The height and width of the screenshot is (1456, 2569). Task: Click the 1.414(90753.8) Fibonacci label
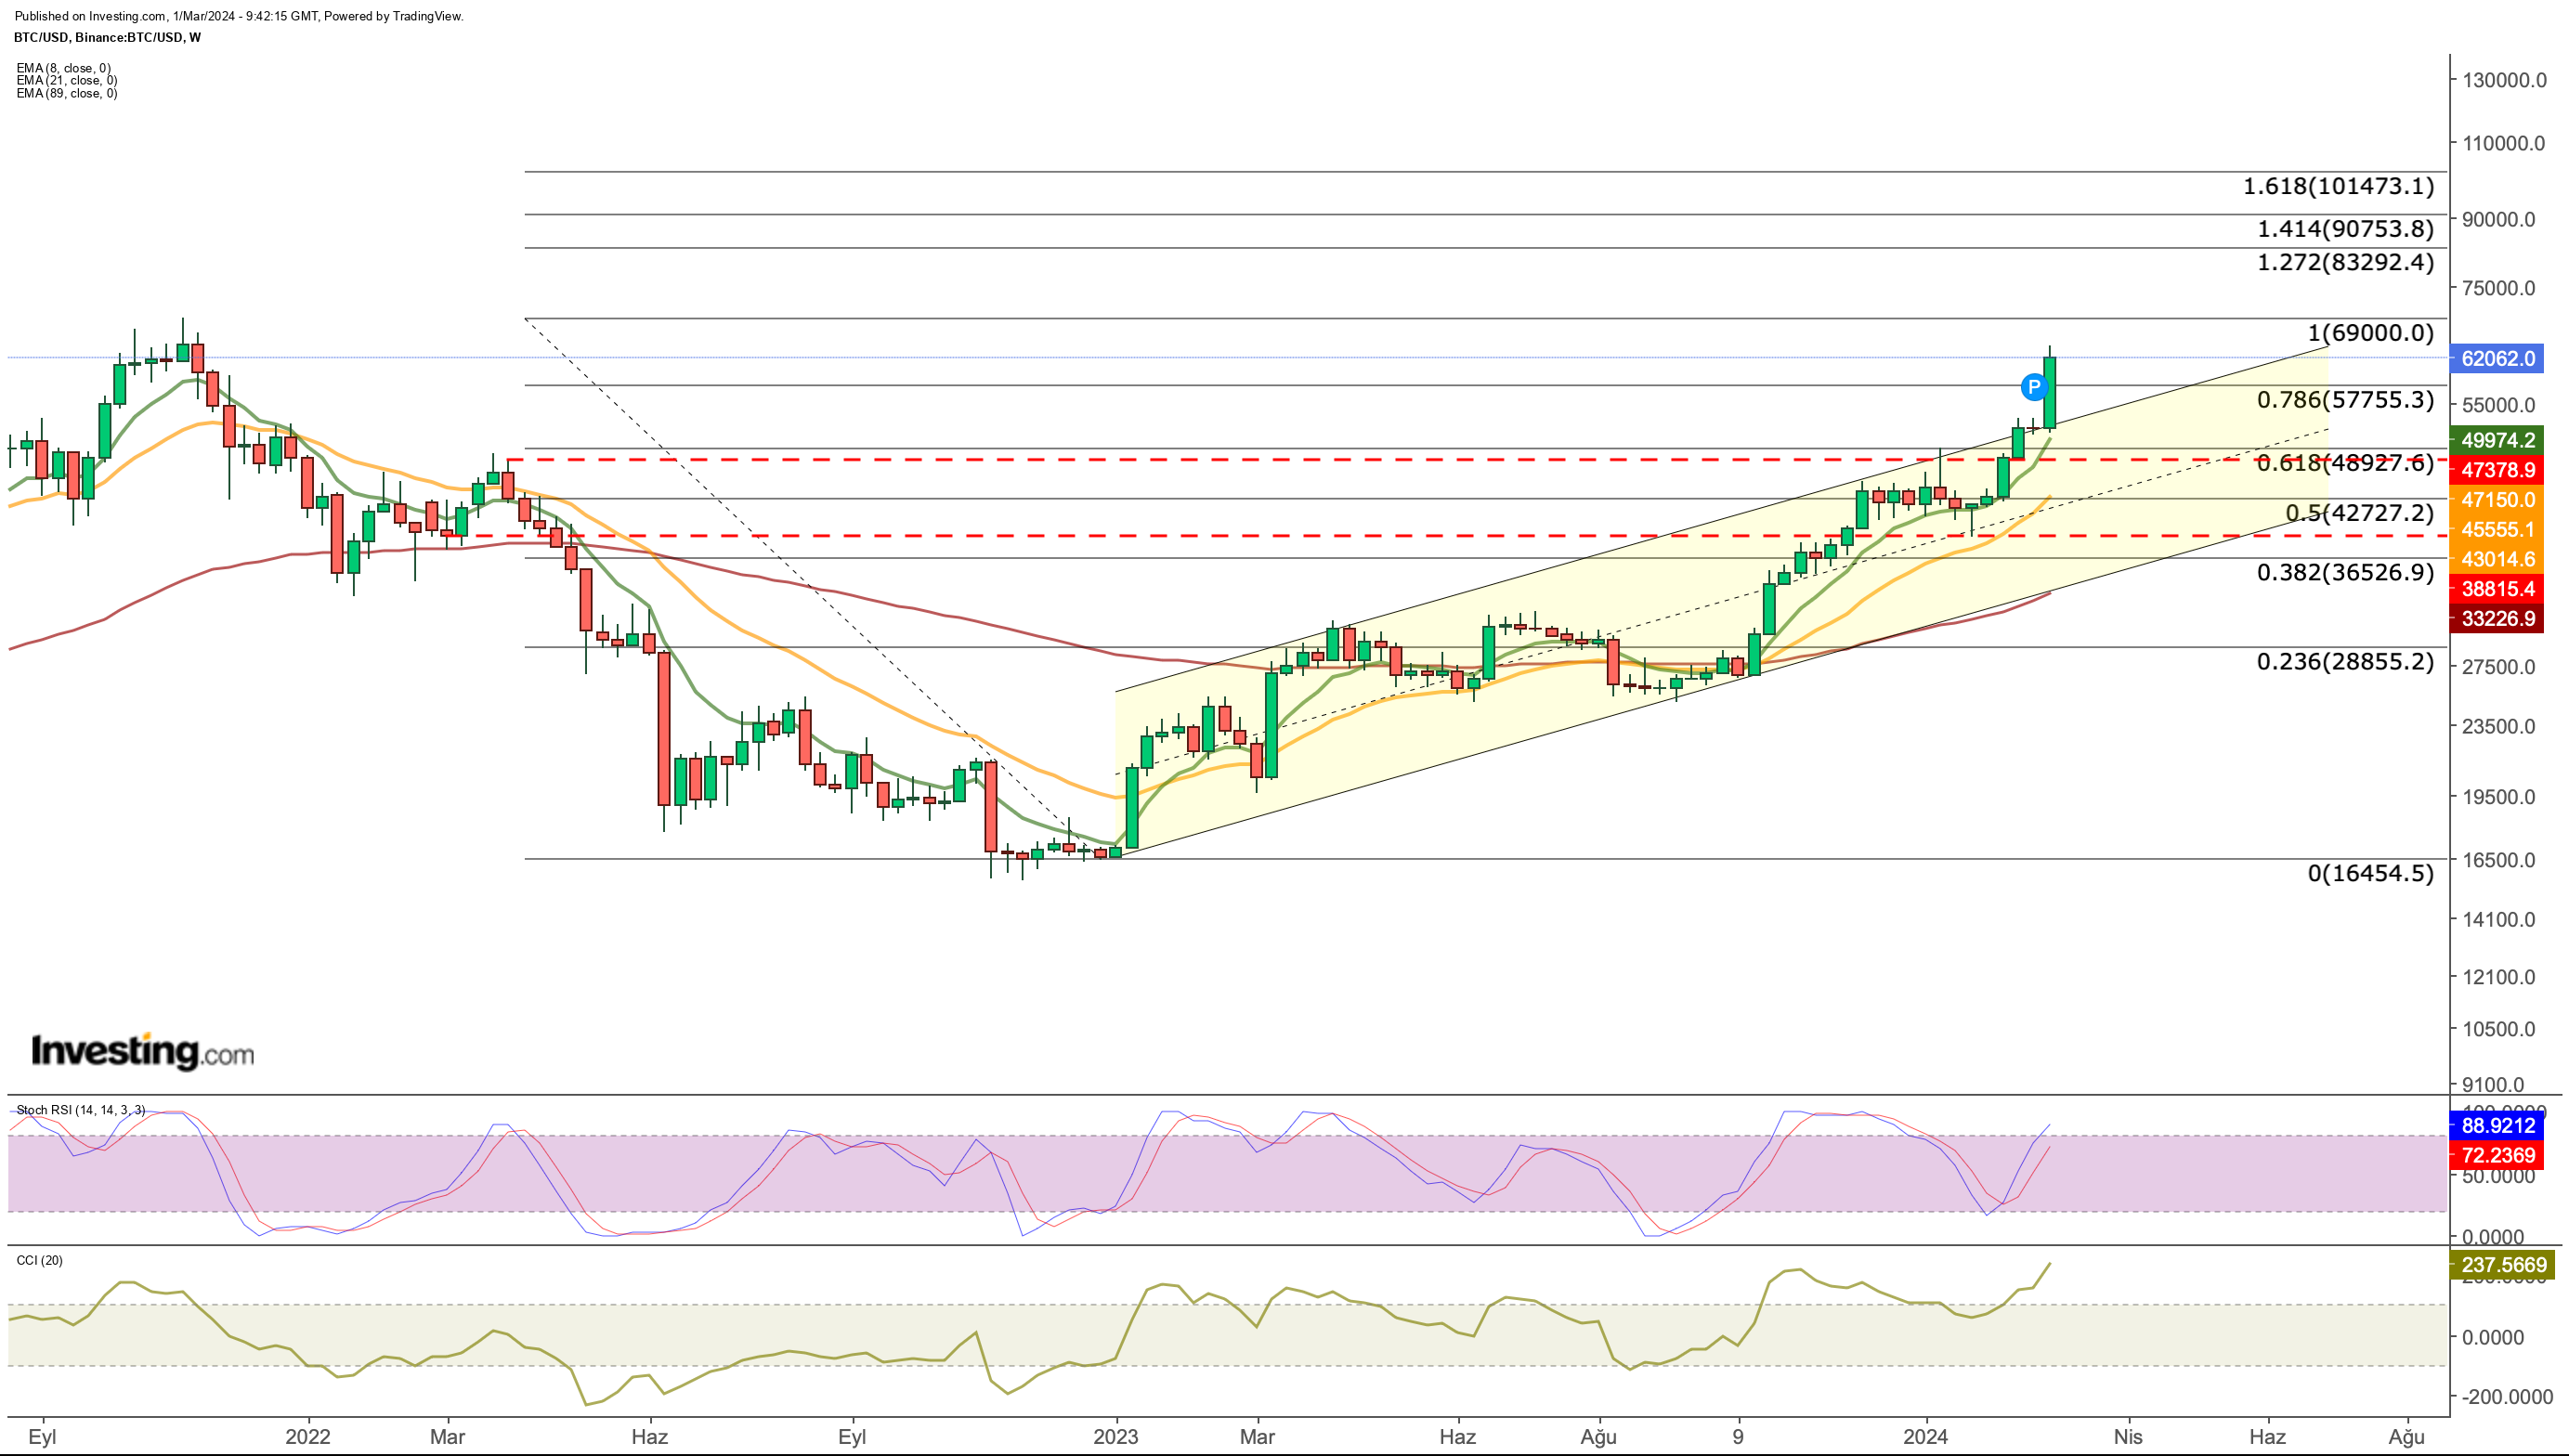pyautogui.click(x=2345, y=229)
